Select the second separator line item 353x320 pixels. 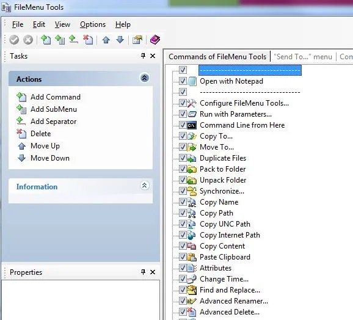tap(250, 92)
